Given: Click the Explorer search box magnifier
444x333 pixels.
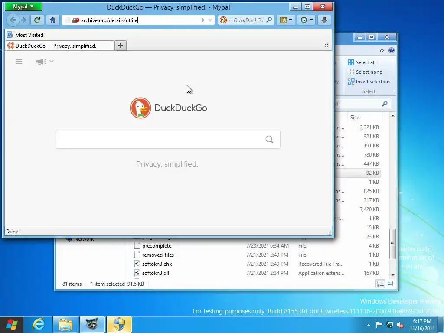Looking at the screenshot, I should (385, 104).
